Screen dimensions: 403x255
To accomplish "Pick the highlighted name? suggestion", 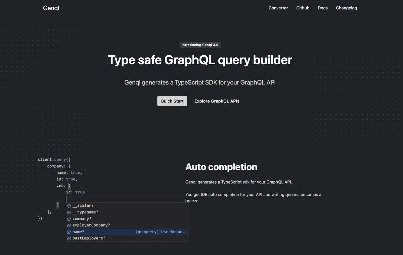I will tap(127, 232).
